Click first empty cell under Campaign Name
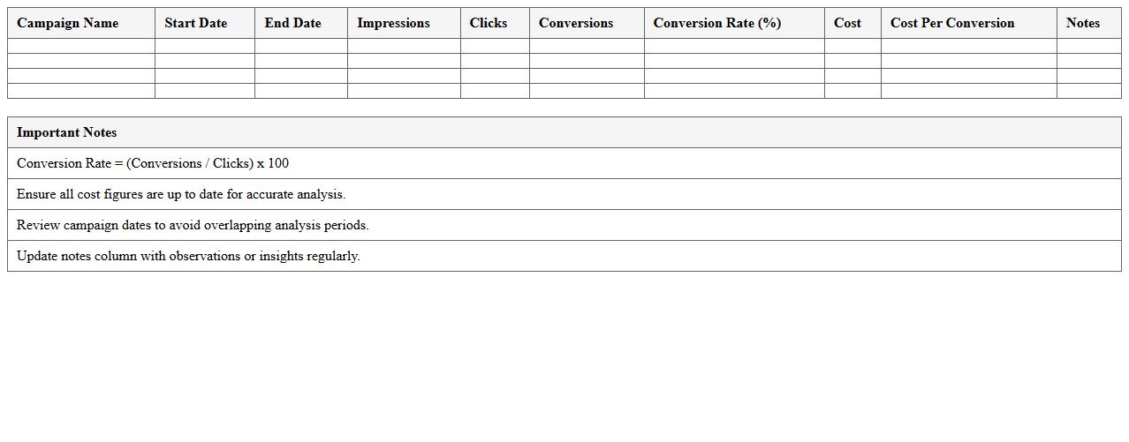Image resolution: width=1129 pixels, height=442 pixels. pyautogui.click(x=81, y=46)
